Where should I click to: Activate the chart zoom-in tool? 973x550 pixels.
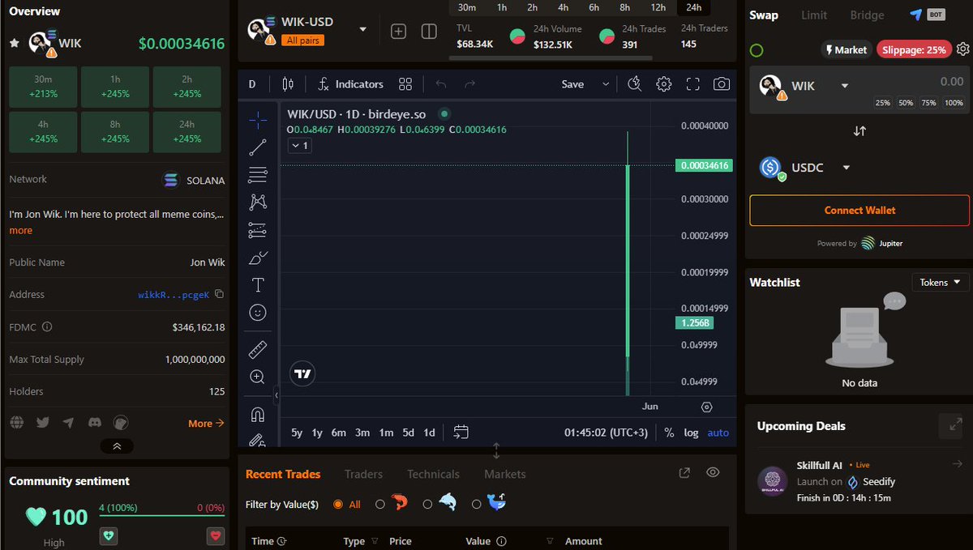click(258, 377)
